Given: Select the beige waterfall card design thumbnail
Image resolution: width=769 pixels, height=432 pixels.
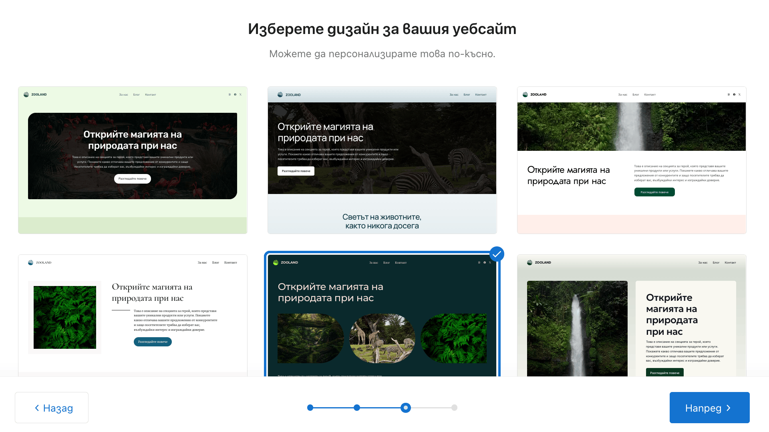Looking at the screenshot, I should pos(632,316).
